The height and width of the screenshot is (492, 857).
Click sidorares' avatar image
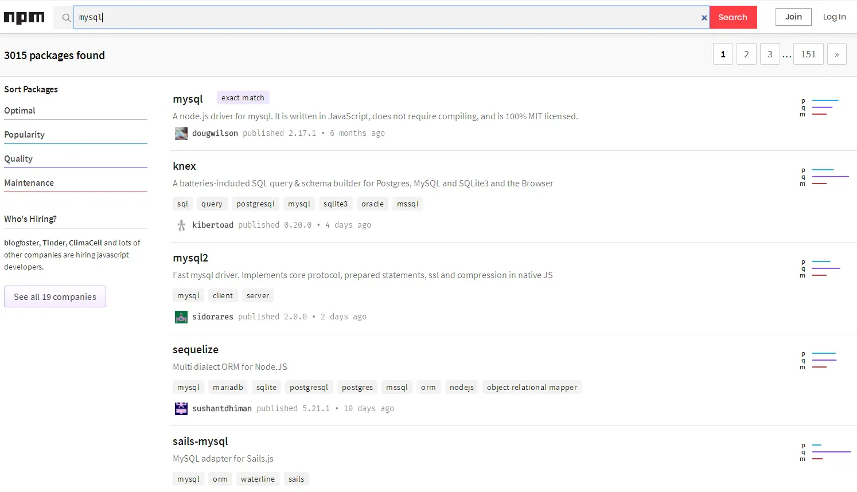point(181,317)
